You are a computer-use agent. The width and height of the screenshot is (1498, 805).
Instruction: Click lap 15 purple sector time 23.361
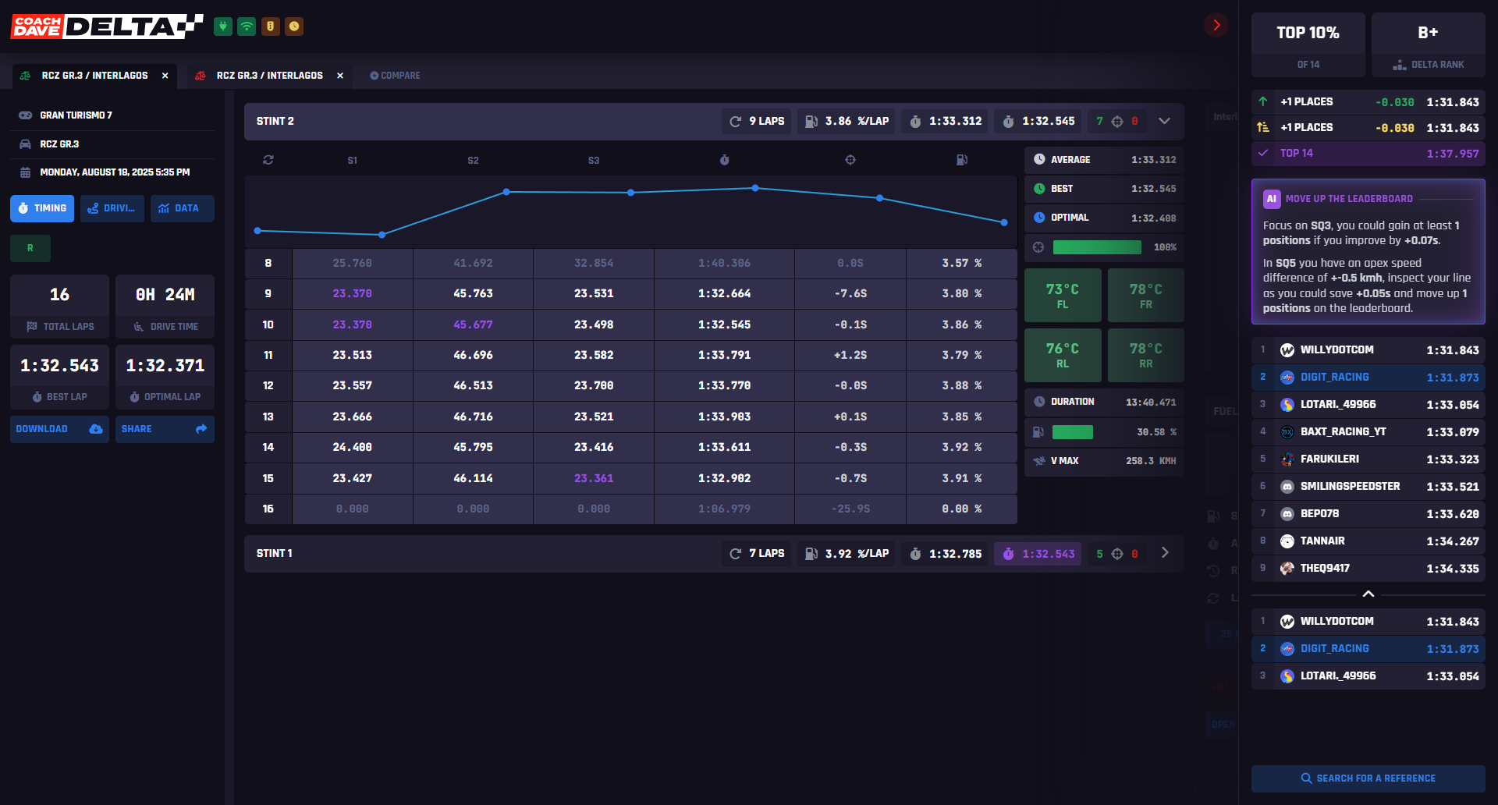click(594, 478)
